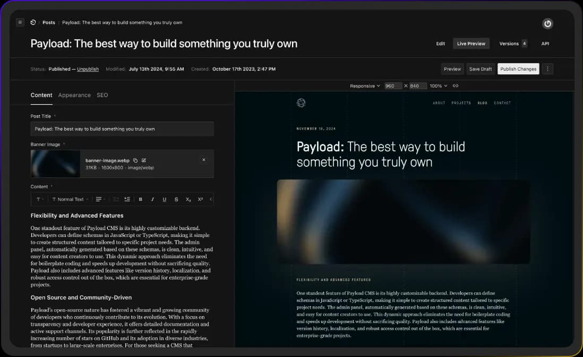Click BLOG in preview navigation
Screen dimensions: 583x357
(x=482, y=103)
